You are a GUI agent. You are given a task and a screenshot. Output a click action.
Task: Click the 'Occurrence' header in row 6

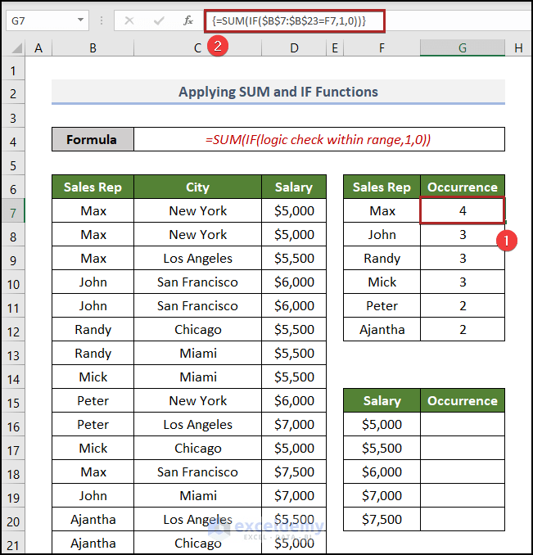click(x=463, y=187)
